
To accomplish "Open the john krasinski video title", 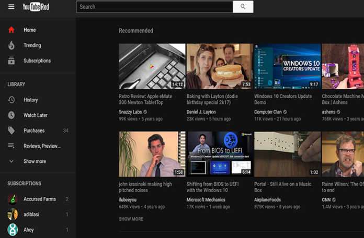I will (145, 187).
